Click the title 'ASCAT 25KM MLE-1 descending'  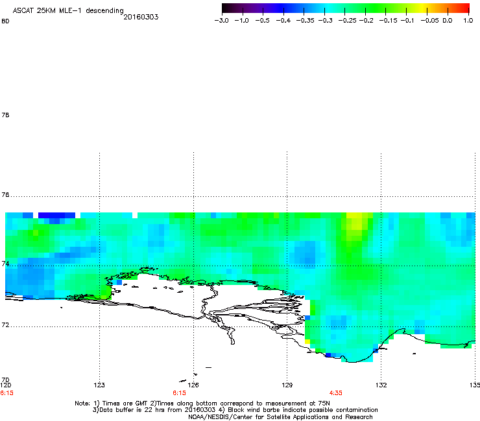coord(68,11)
